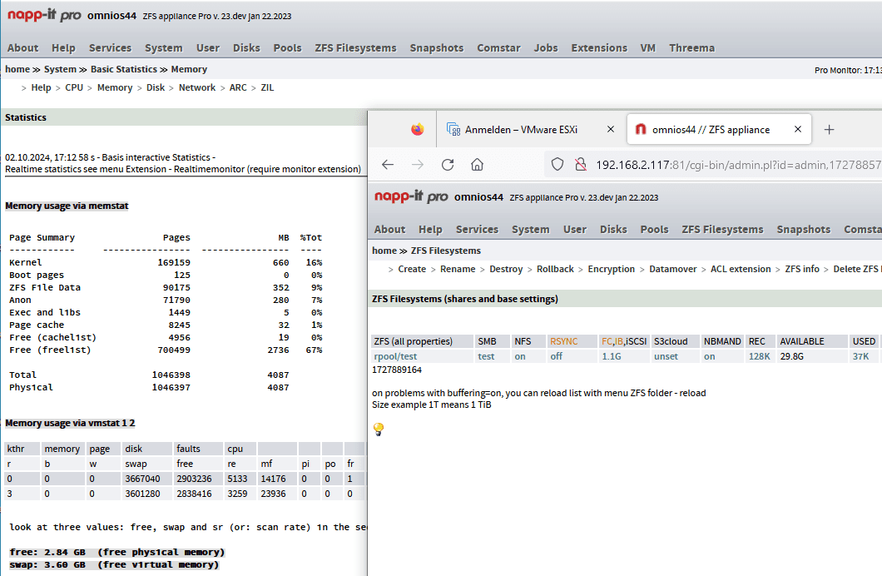Open Disks menu in back window

pyautogui.click(x=247, y=47)
